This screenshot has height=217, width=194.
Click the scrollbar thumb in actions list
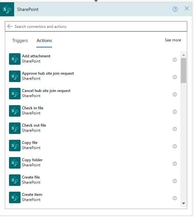[x=183, y=71]
